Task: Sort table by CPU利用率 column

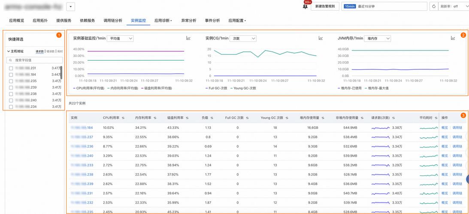Action: coord(123,118)
